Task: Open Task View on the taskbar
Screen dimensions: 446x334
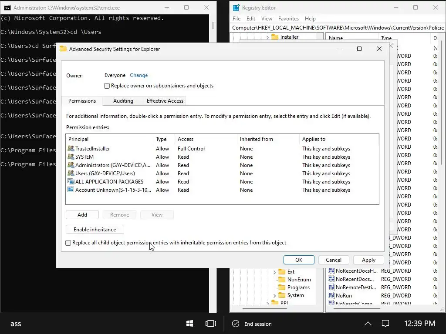Action: (211, 324)
